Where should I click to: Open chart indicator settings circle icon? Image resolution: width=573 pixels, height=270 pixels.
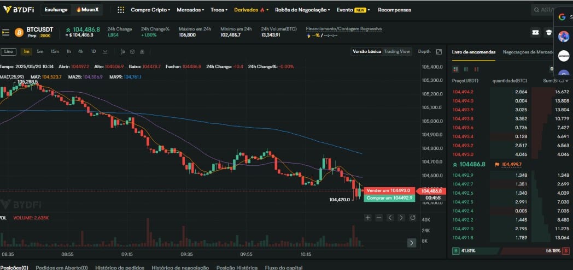(x=132, y=52)
